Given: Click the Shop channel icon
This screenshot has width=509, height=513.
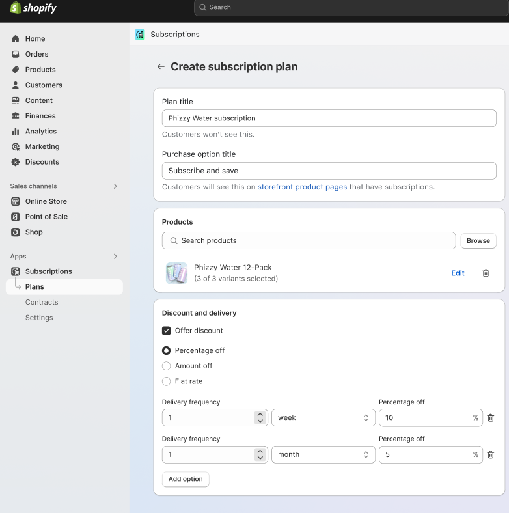Looking at the screenshot, I should click(16, 232).
